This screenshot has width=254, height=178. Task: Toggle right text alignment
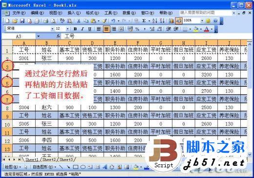114,29
